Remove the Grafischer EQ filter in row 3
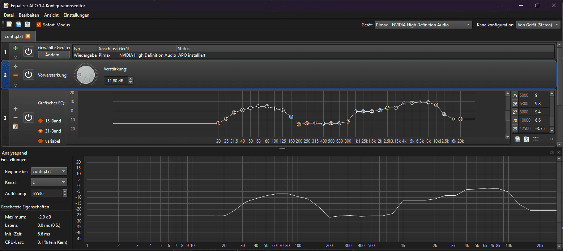 pyautogui.click(x=16, y=117)
